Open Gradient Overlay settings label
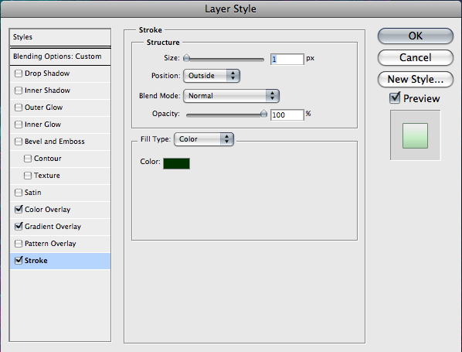462x352 pixels. [x=53, y=227]
